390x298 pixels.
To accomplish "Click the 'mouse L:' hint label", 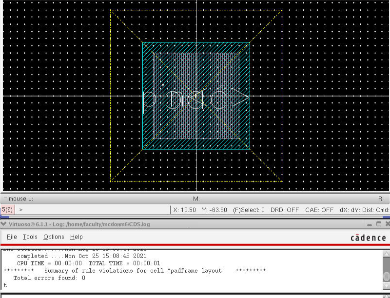I will point(21,199).
